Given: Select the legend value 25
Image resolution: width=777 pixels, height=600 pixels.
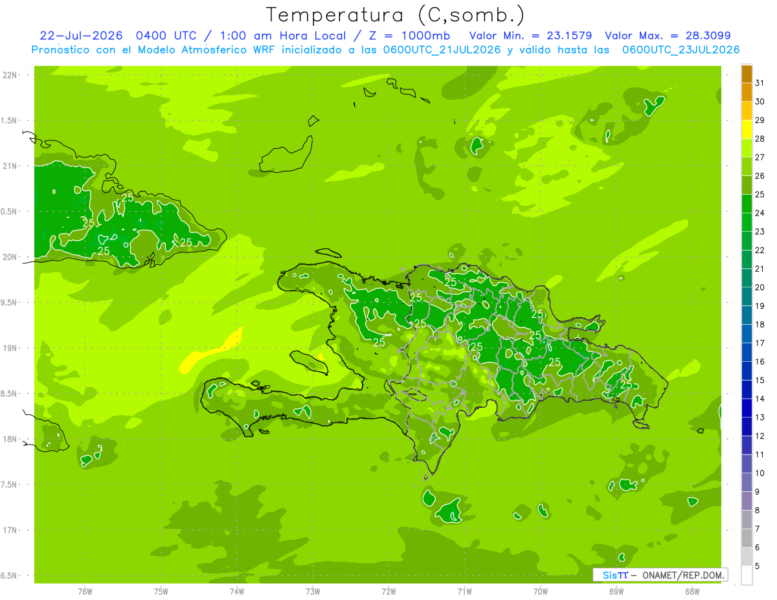Looking at the screenshot, I should pyautogui.click(x=760, y=194).
